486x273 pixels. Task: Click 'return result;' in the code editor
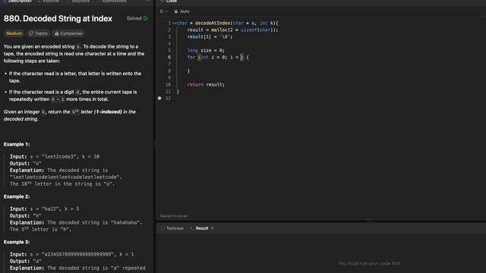[x=206, y=84]
